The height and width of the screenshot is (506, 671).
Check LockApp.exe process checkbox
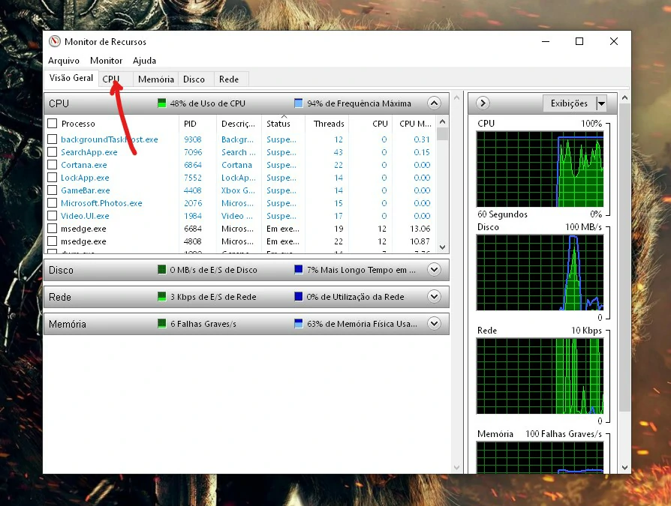[53, 178]
